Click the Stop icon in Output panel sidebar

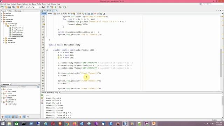point(42,100)
